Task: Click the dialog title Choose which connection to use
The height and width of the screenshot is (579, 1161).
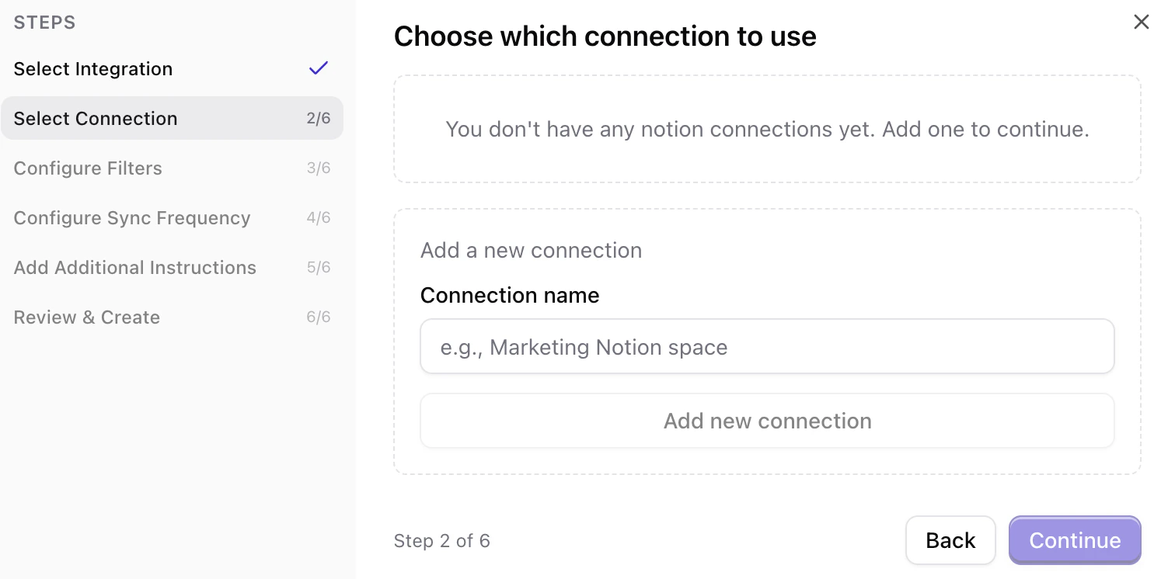Action: pyautogui.click(x=605, y=36)
